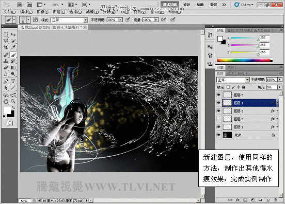Hide layer 3 eye icon
The height and width of the screenshot is (204, 285).
click(219, 110)
